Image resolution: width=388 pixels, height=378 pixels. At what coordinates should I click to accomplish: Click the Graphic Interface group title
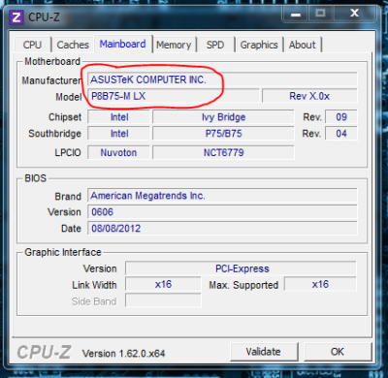(x=63, y=252)
